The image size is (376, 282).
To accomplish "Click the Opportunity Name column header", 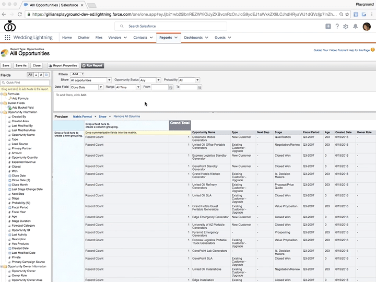I will [211, 132].
